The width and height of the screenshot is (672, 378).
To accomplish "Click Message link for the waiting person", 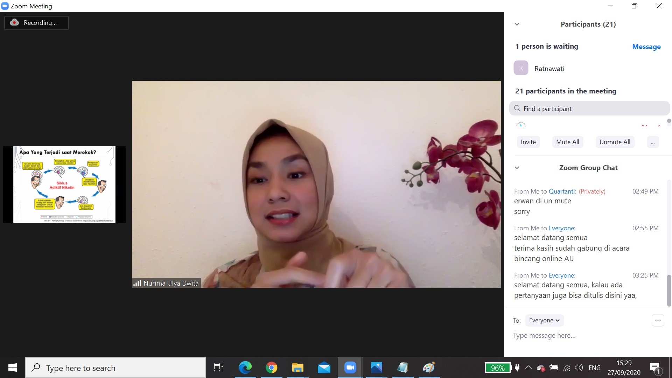I will 646,47.
